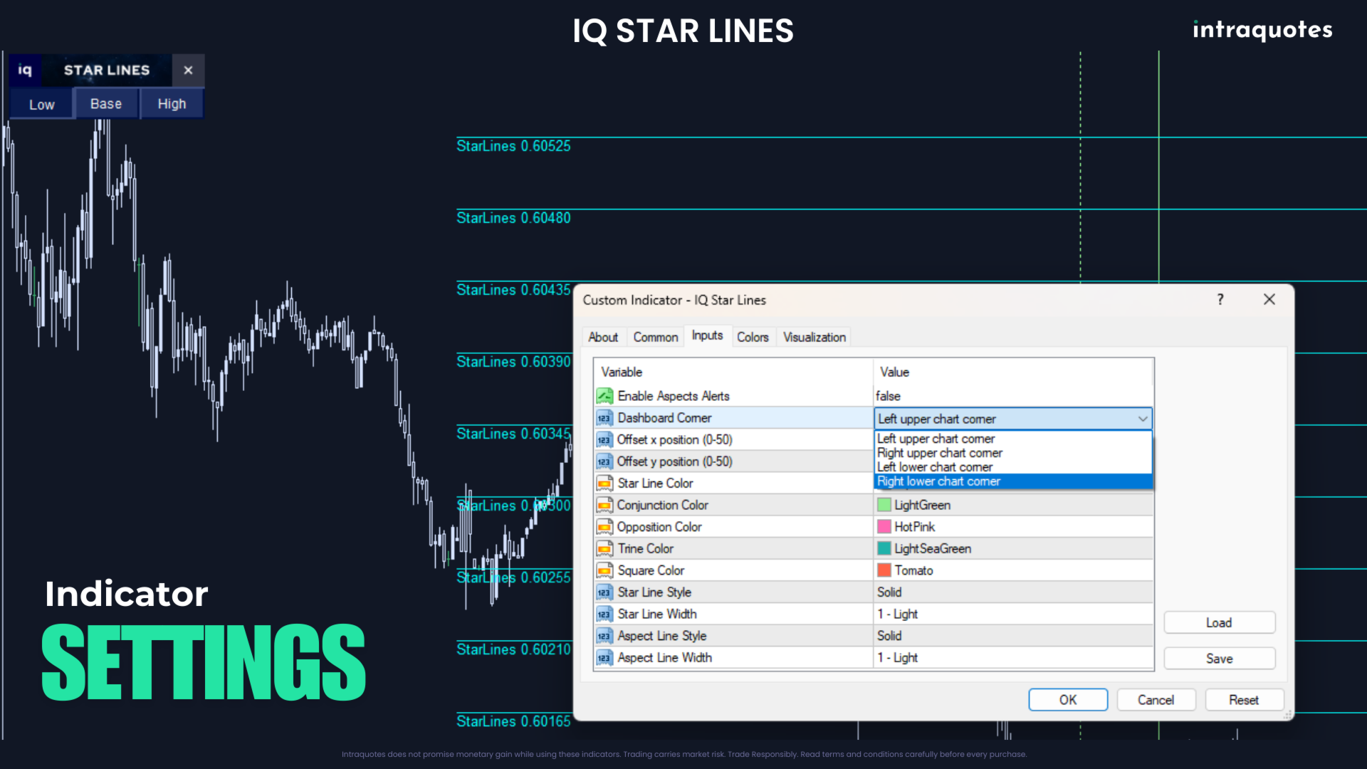Click the Aspect Line Width 1 - Light value
The width and height of the screenshot is (1367, 769).
click(897, 658)
